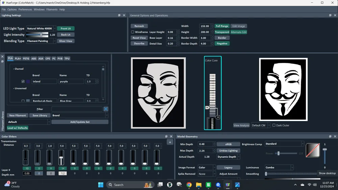
Task: Click the Light Intensity slider
Action: coord(37,35)
